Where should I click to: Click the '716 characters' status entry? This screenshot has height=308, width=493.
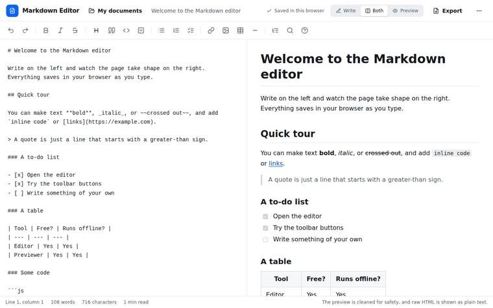(99, 302)
